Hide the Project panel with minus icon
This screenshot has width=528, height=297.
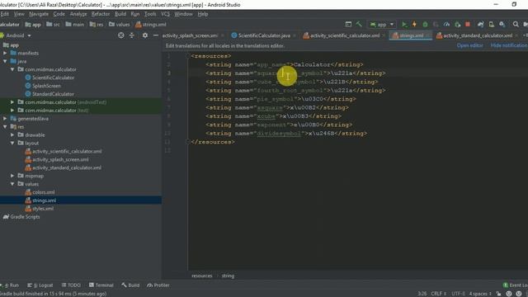tap(156, 35)
